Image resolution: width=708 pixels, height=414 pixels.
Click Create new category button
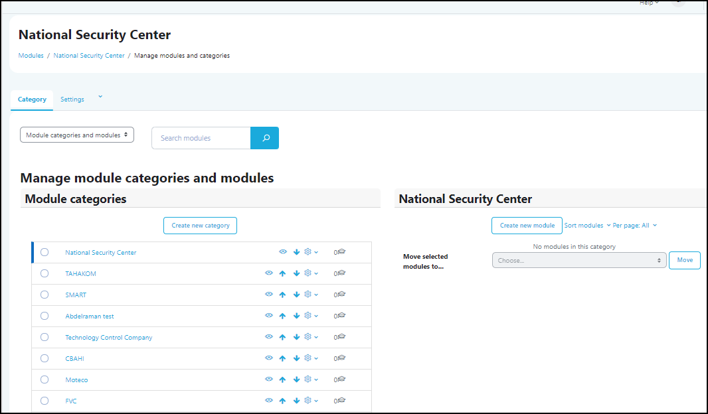(200, 226)
